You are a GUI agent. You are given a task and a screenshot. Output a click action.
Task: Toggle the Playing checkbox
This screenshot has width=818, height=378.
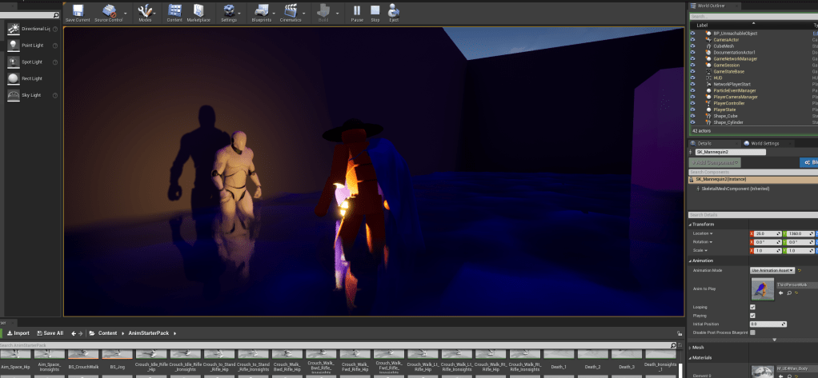tap(752, 315)
